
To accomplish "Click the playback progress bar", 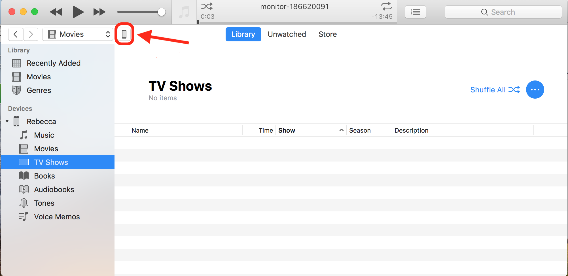I will point(297,23).
